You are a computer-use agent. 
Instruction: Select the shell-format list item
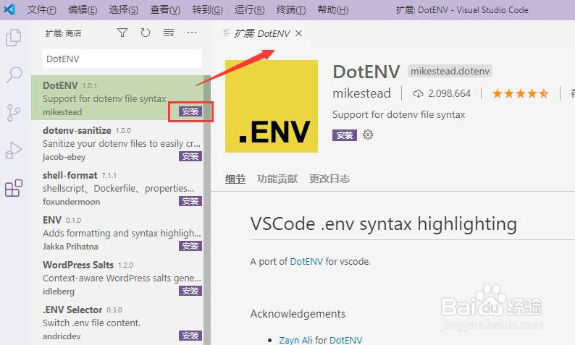pos(117,187)
